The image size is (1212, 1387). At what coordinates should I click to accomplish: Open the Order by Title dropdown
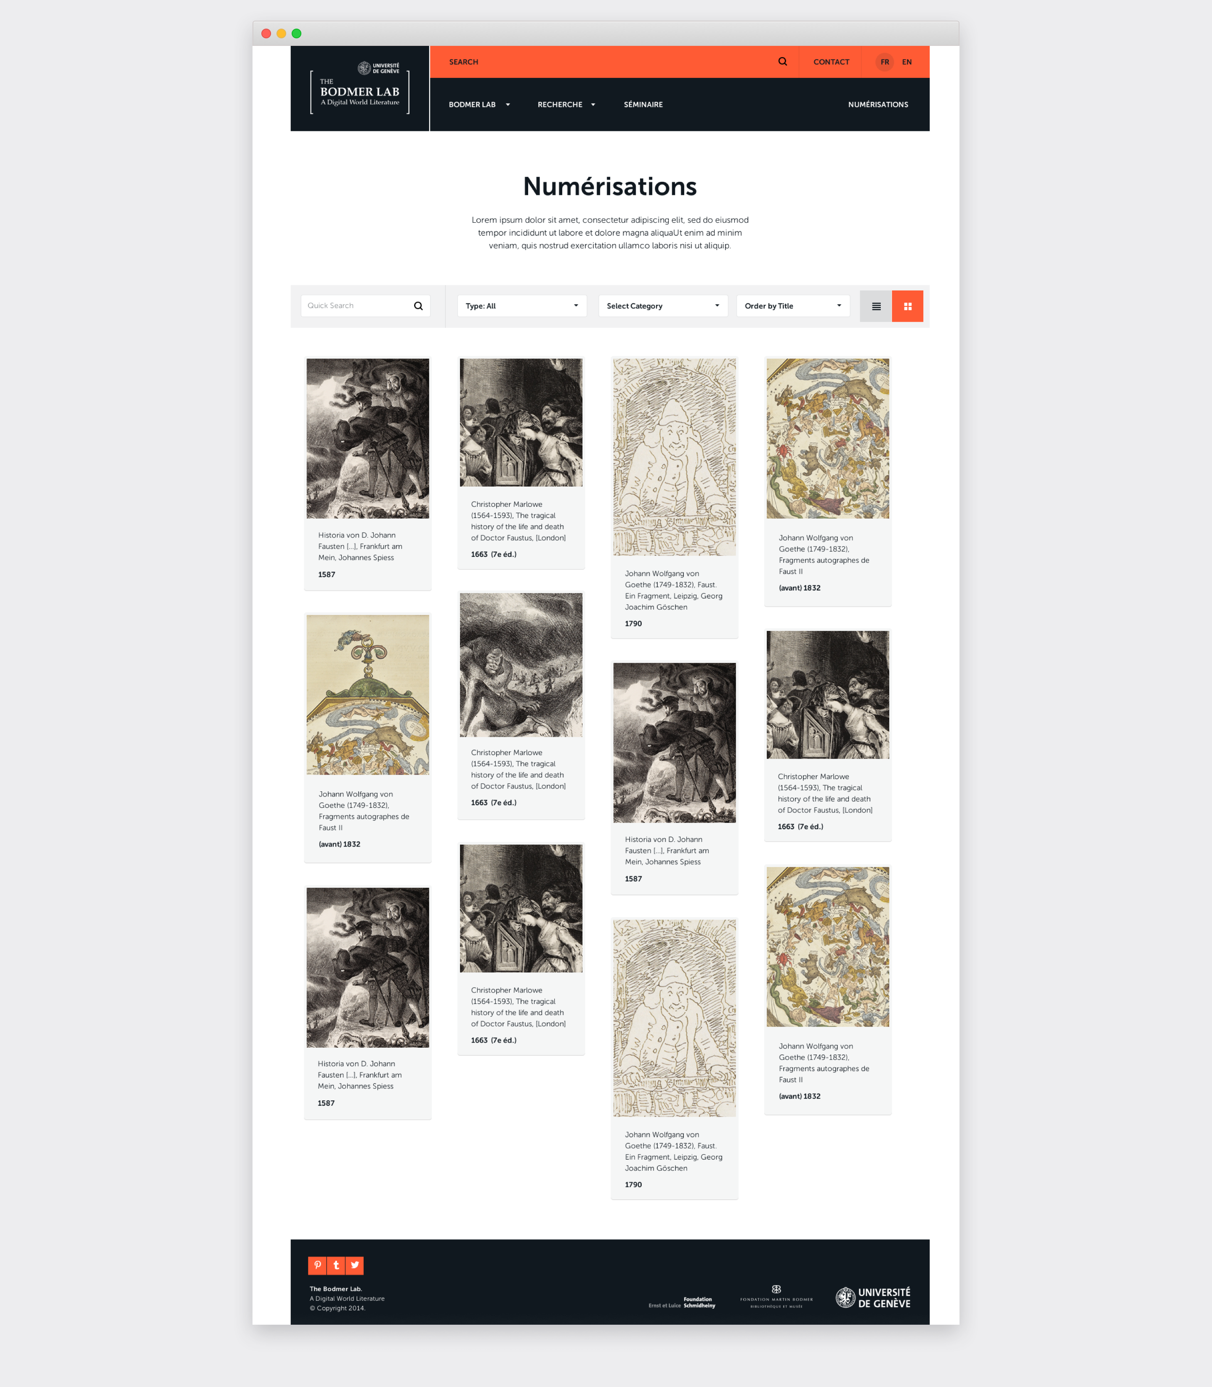click(x=793, y=306)
